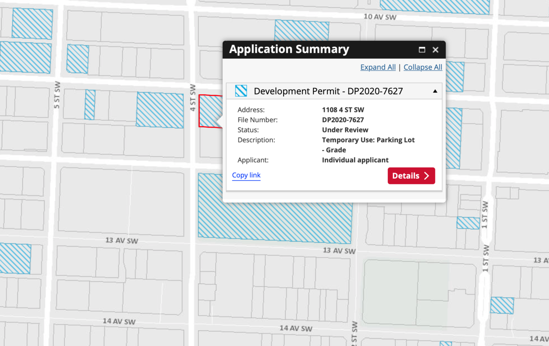Click the 5 ST SW street label
The width and height of the screenshot is (549, 346).
pos(57,94)
